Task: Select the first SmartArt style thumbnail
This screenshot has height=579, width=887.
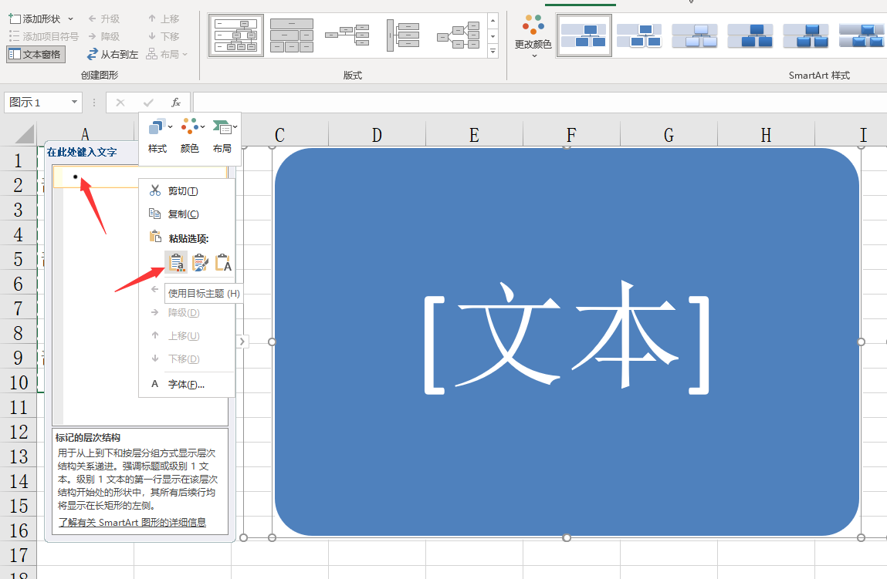Action: point(584,35)
